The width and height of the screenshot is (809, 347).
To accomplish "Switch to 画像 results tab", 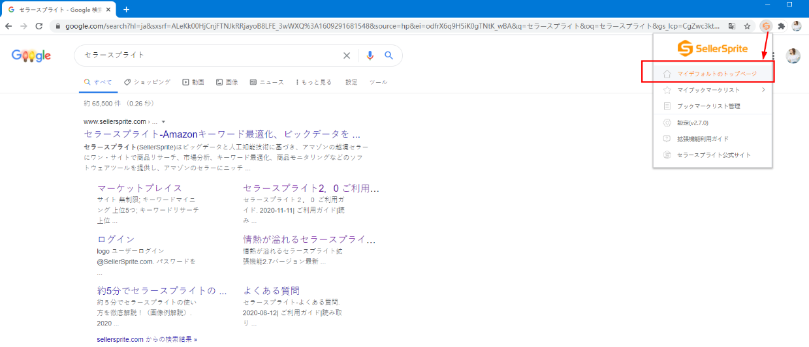I will pos(227,82).
